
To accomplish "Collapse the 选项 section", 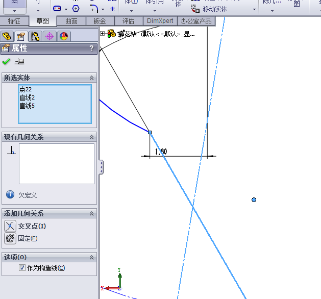I will click(x=91, y=257).
